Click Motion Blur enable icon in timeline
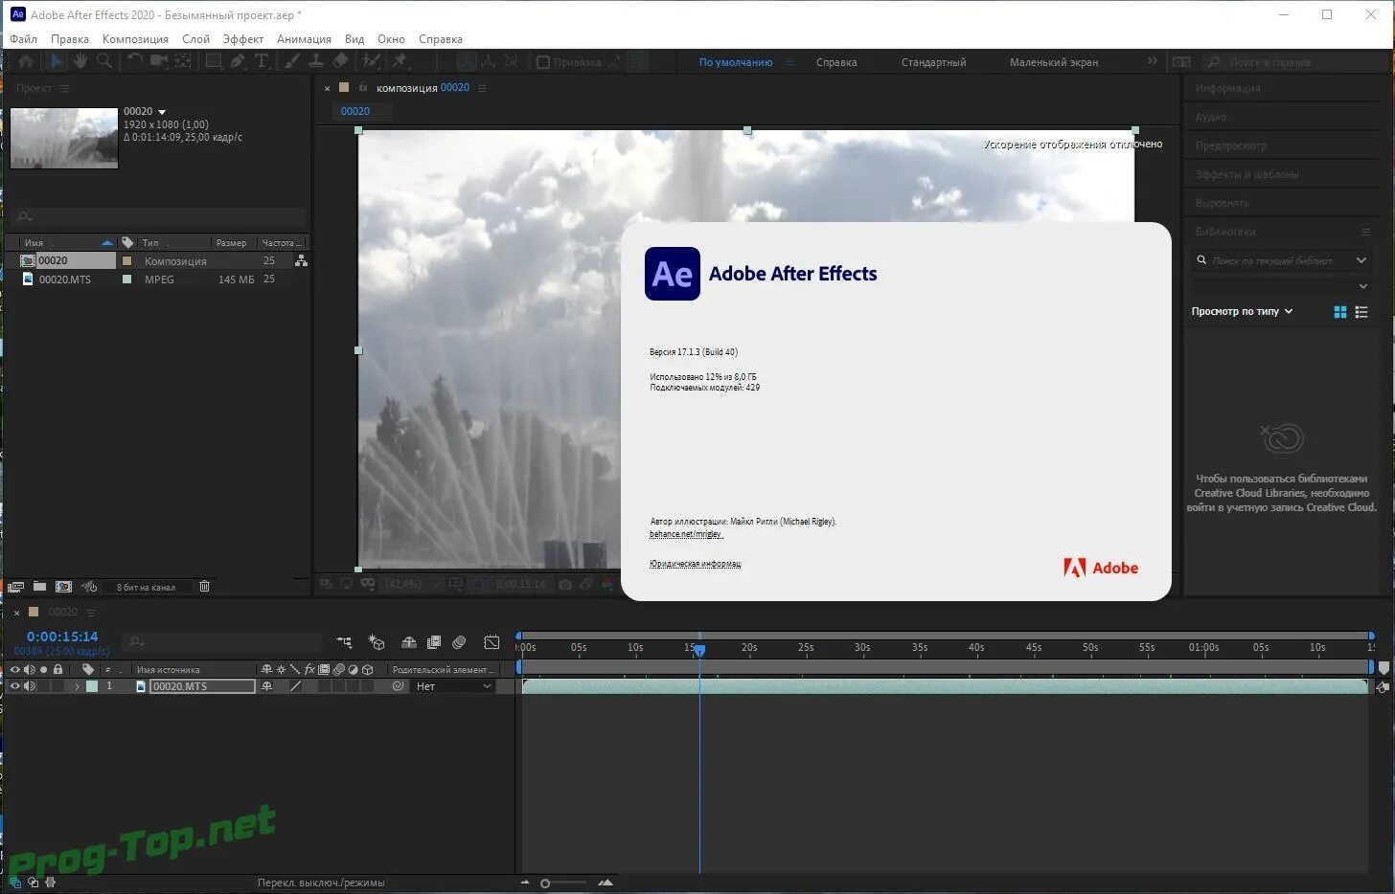1395x894 pixels. point(459,642)
